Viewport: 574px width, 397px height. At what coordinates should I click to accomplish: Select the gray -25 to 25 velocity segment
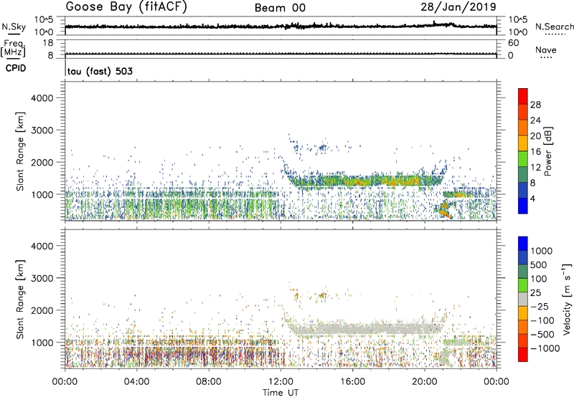coord(523,299)
